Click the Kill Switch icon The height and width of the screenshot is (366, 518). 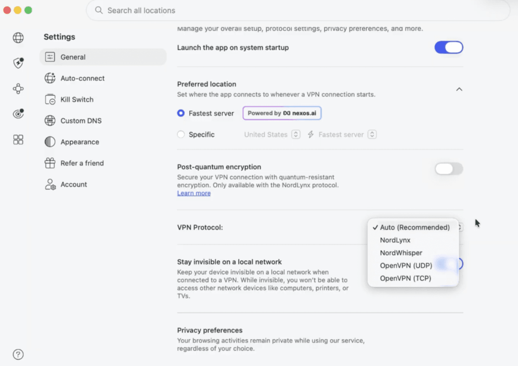50,99
